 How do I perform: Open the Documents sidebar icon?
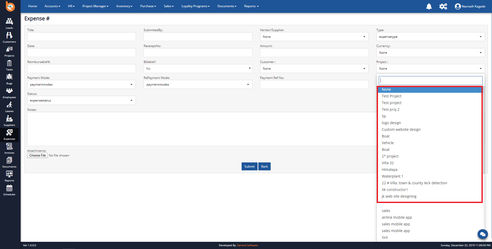point(9,162)
